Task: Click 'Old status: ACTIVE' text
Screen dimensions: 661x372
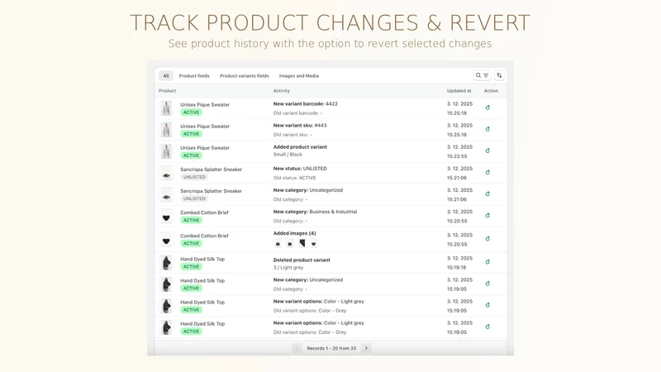Action: click(x=294, y=178)
